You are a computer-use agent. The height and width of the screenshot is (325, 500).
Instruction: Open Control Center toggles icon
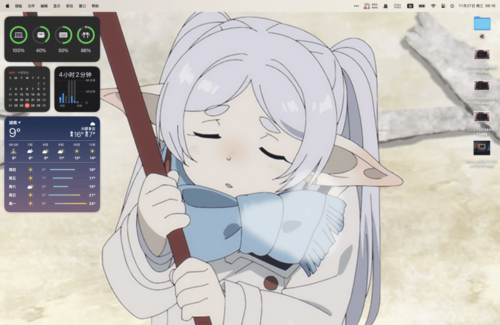(443, 6)
